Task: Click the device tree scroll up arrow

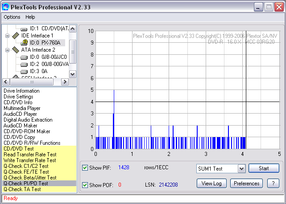Action: (x=73, y=29)
